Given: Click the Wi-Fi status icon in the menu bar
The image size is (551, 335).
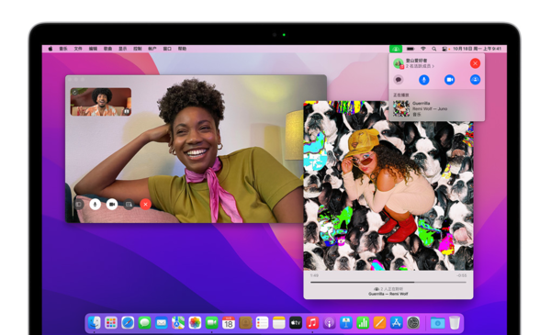Looking at the screenshot, I should 423,49.
